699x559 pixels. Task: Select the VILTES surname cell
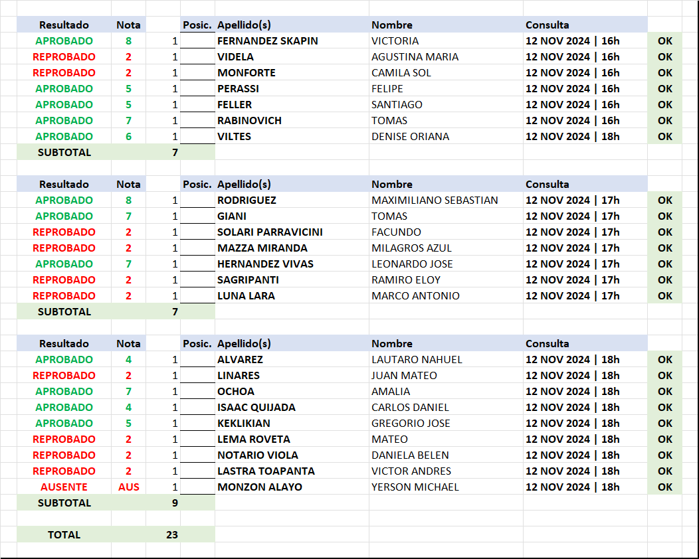click(x=292, y=137)
